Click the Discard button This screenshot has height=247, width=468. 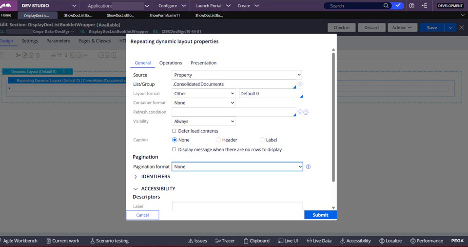[371, 27]
